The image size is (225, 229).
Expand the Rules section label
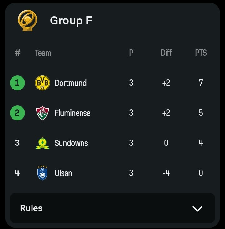(31, 208)
